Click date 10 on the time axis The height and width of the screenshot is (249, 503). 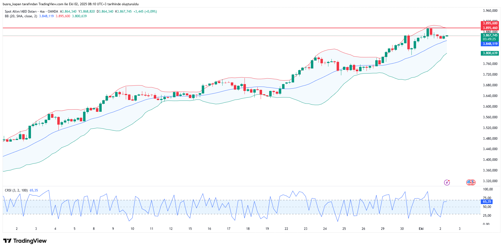tap(132, 229)
